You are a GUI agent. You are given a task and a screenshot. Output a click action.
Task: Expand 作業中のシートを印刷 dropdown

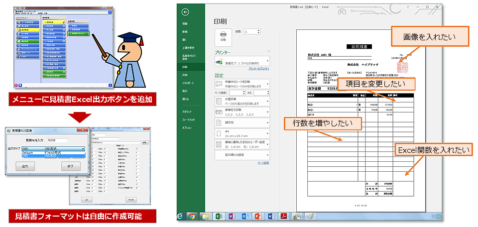[242, 84]
